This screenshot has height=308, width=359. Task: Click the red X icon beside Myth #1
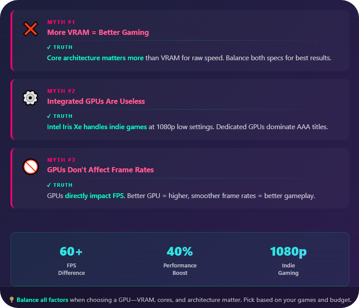click(x=31, y=29)
